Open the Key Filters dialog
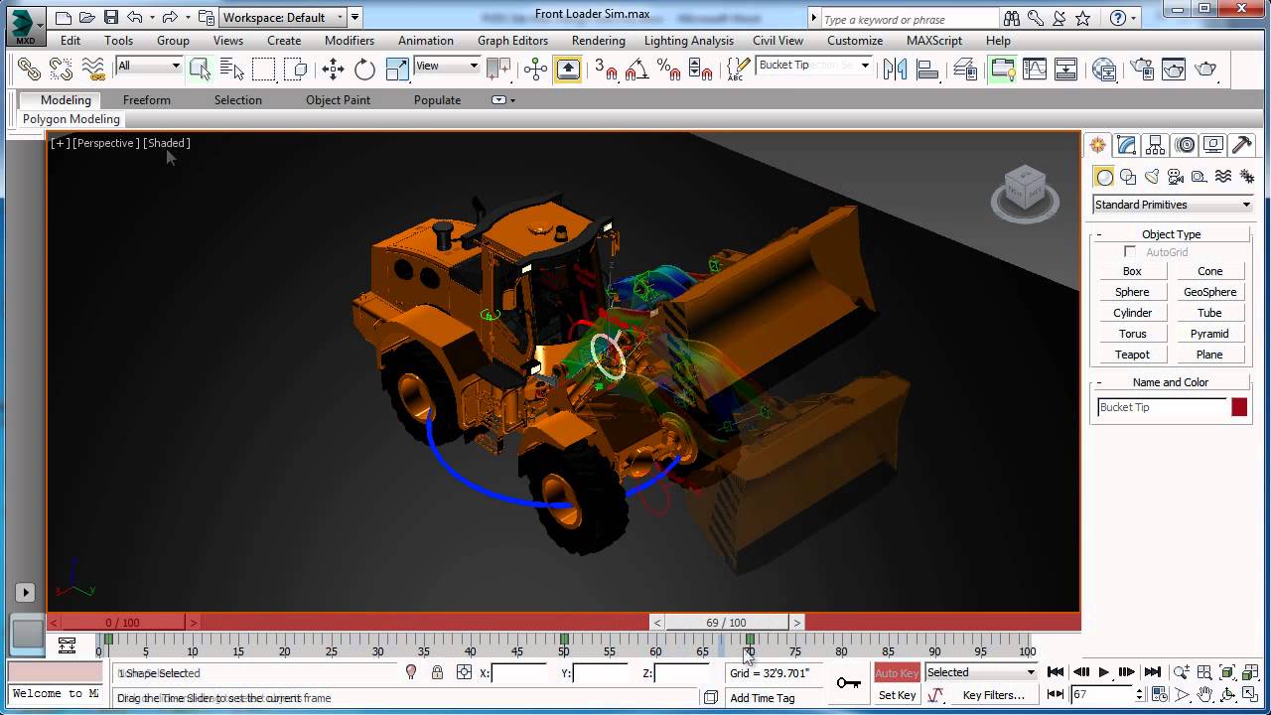 pyautogui.click(x=993, y=695)
